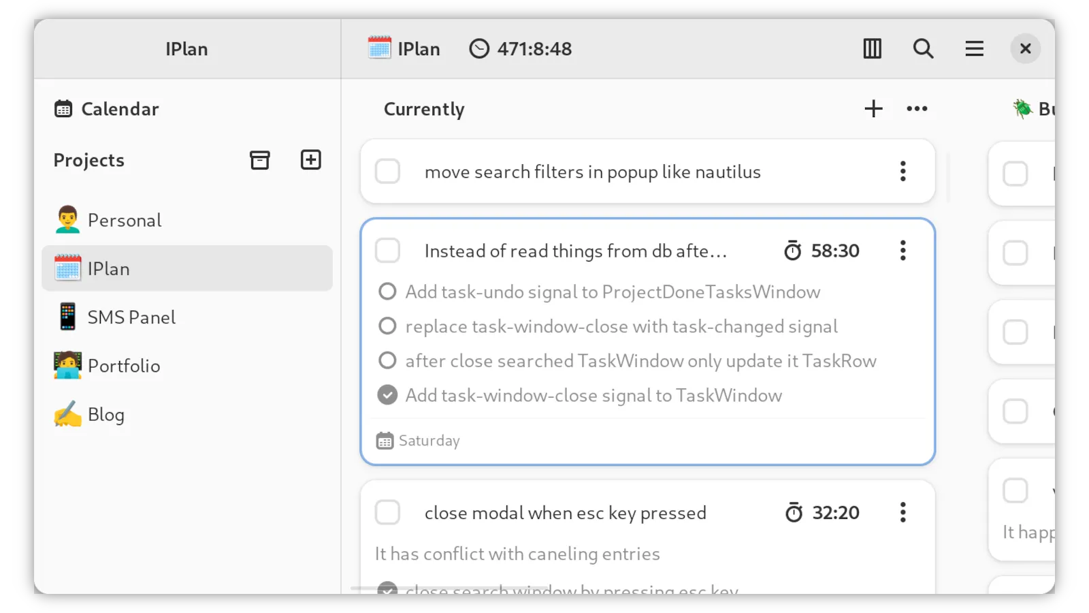This screenshot has width=1089, height=613.
Task: Start timer on 'Instead of read things' task
Action: click(822, 251)
